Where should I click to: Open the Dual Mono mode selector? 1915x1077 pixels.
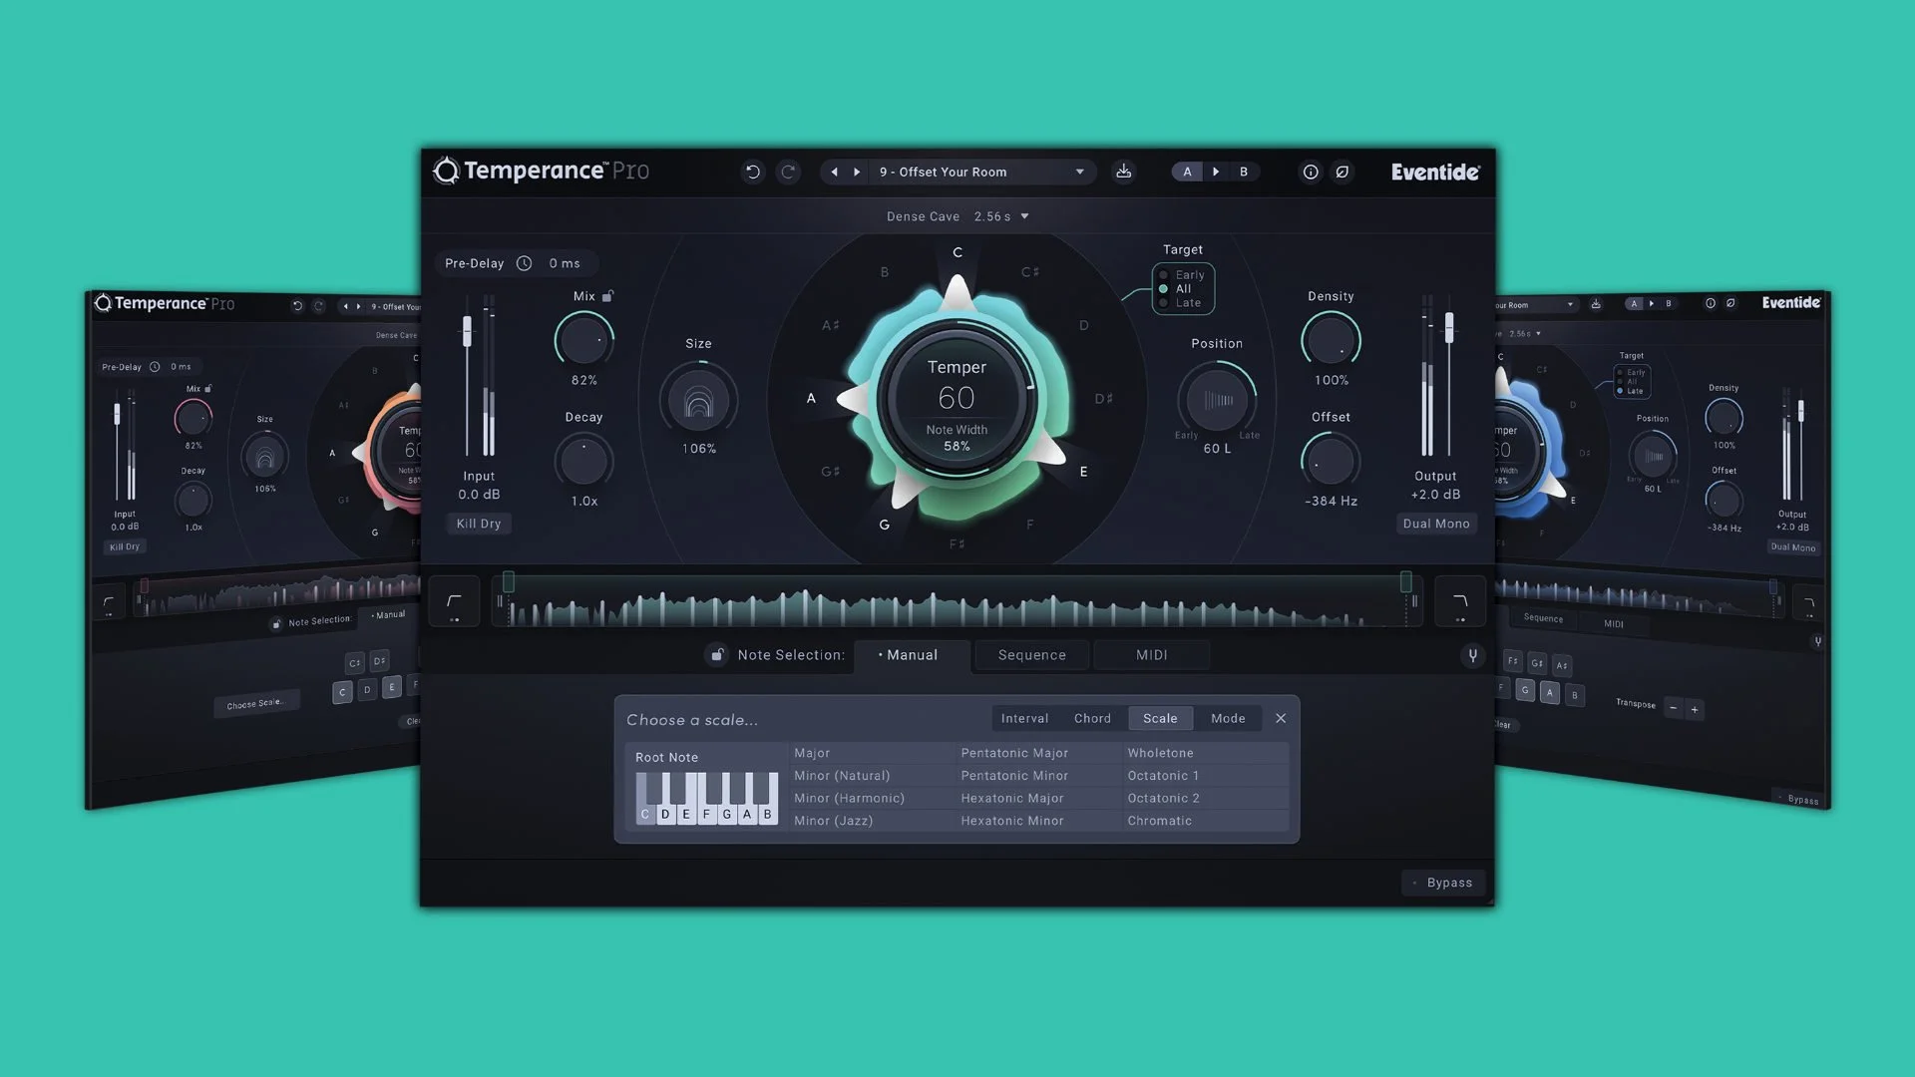[1435, 524]
